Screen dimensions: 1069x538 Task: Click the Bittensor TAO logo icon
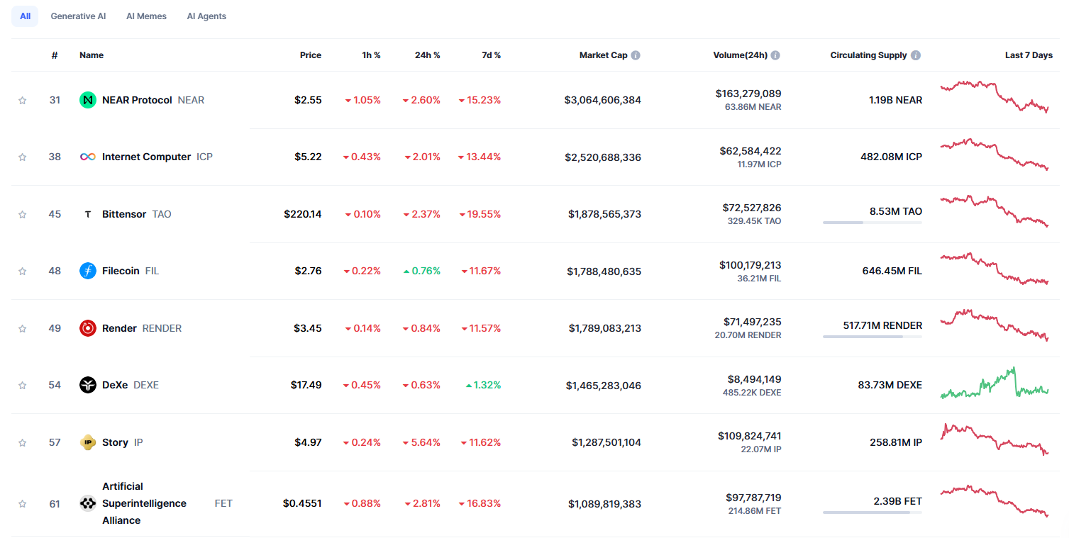point(88,214)
